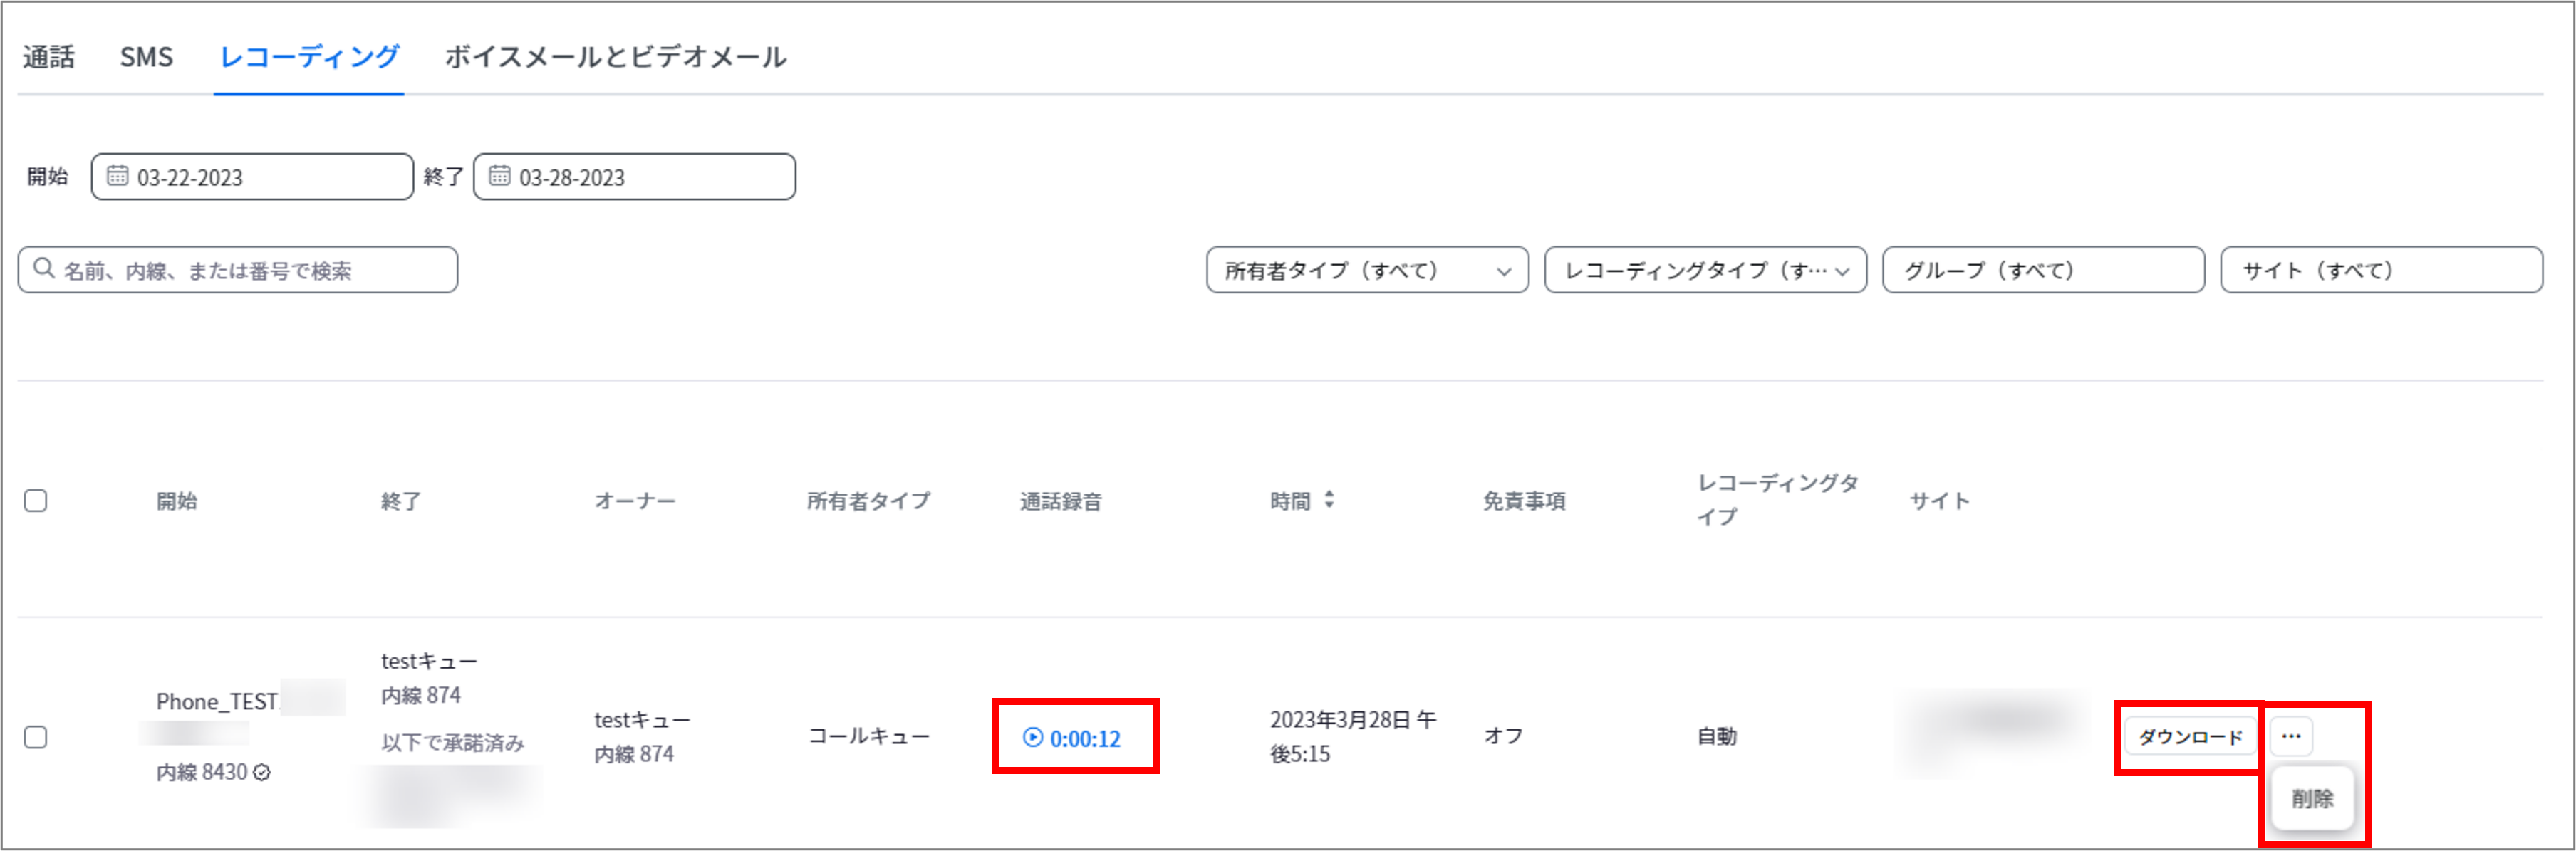The width and height of the screenshot is (2576, 851).
Task: Open the サイト（すべて）filter
Action: tap(2381, 270)
